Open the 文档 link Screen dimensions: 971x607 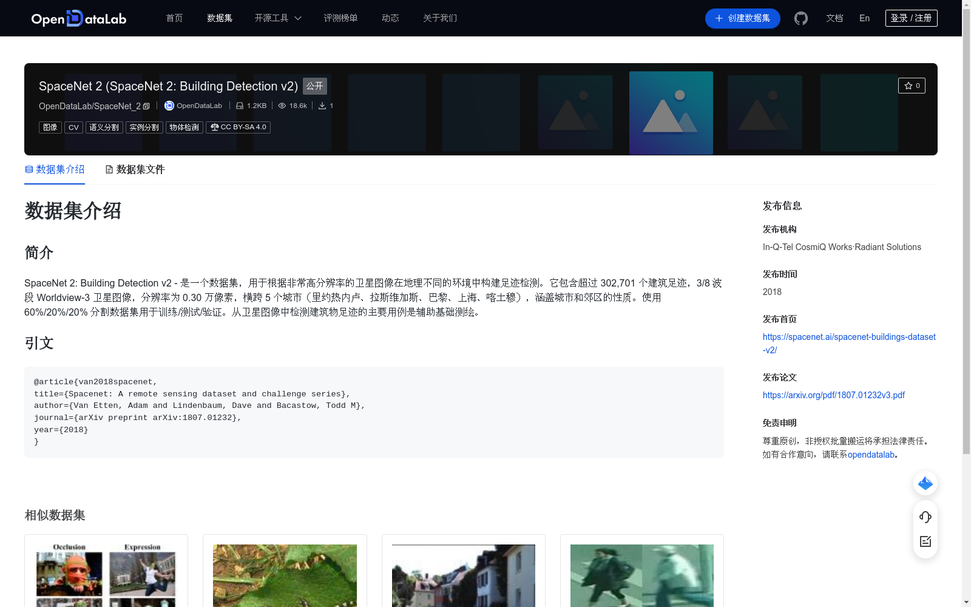834,18
